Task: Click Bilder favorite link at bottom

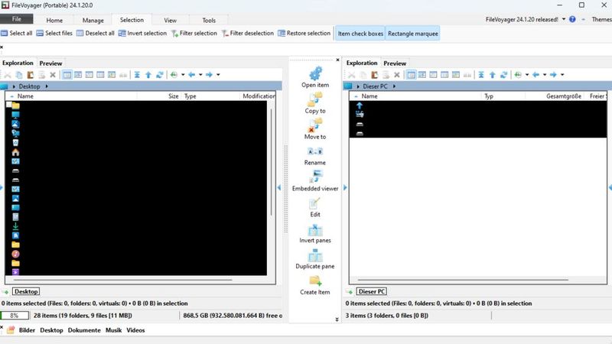Action: pos(27,330)
